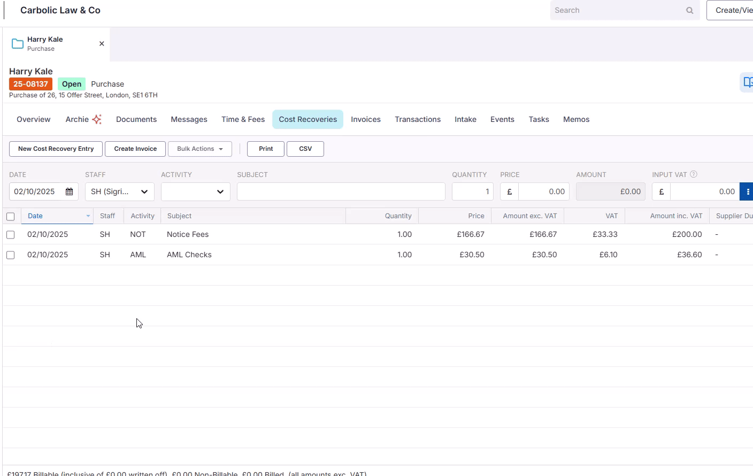Click the Subject input field
Image resolution: width=753 pixels, height=476 pixels.
pos(341,191)
